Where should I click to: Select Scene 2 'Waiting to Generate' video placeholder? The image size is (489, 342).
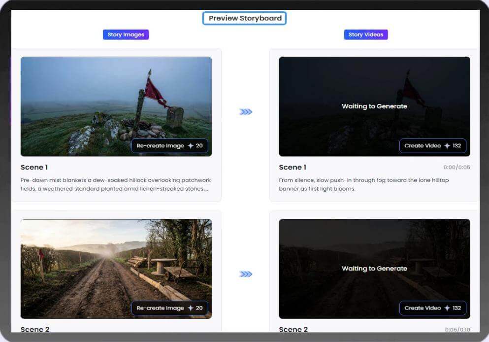tap(374, 269)
